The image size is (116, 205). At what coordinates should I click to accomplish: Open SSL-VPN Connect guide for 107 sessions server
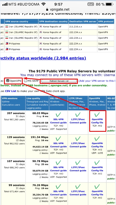coord(58,169)
